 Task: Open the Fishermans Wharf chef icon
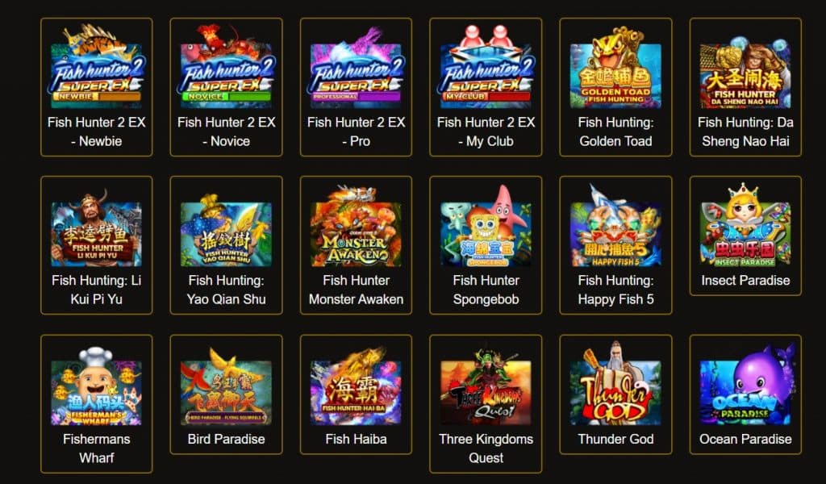97,386
